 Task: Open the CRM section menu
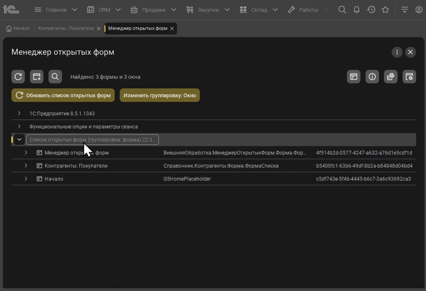(104, 10)
